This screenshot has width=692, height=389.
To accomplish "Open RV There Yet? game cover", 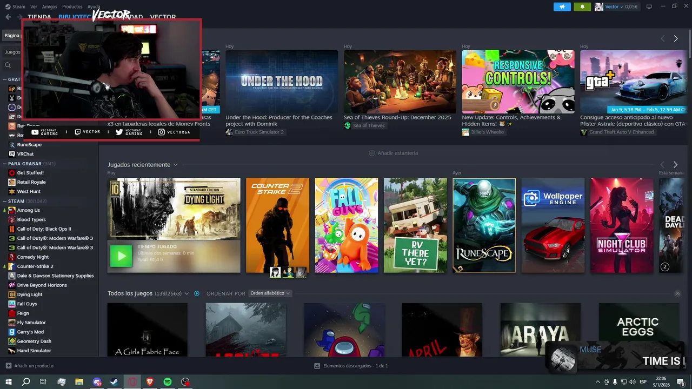I will coord(415,225).
